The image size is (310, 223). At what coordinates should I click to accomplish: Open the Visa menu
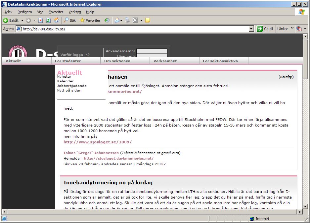(x=40, y=12)
